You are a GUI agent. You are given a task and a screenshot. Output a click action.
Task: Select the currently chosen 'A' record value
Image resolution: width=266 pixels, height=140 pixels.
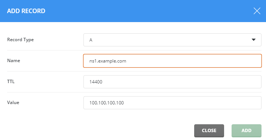(x=91, y=40)
